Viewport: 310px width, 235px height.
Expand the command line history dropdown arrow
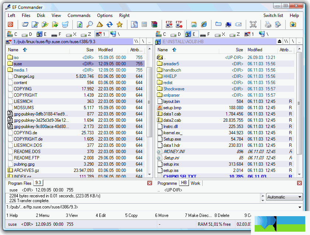coord(300,207)
